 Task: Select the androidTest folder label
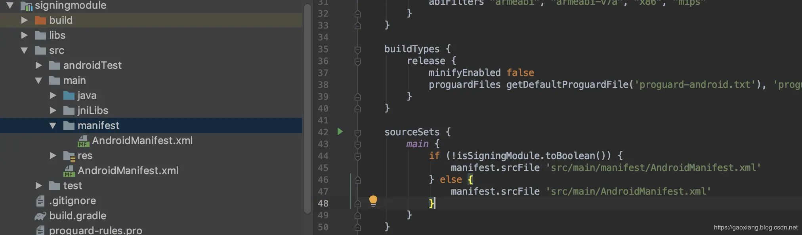tap(92, 65)
